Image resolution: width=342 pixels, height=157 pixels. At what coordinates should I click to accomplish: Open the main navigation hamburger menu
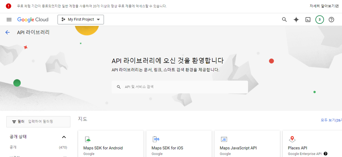point(9,20)
